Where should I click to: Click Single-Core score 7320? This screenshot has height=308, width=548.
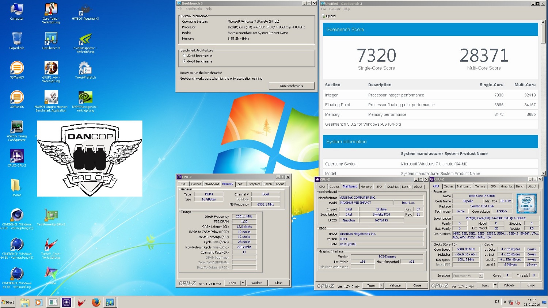click(x=376, y=56)
